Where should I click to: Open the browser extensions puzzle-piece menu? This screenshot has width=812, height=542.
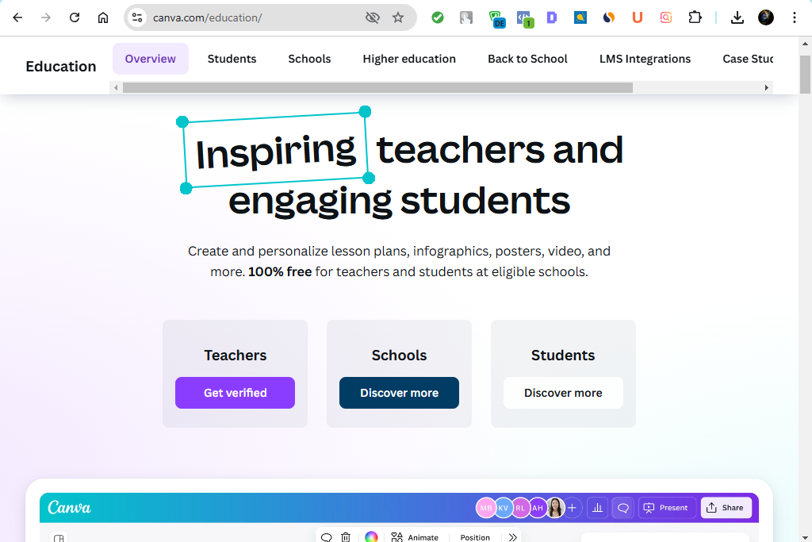pos(694,17)
